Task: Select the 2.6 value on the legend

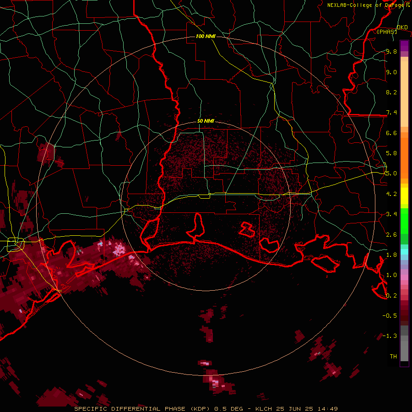Action: pyautogui.click(x=391, y=234)
